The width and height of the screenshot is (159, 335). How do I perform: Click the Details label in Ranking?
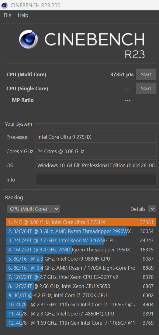point(138,209)
